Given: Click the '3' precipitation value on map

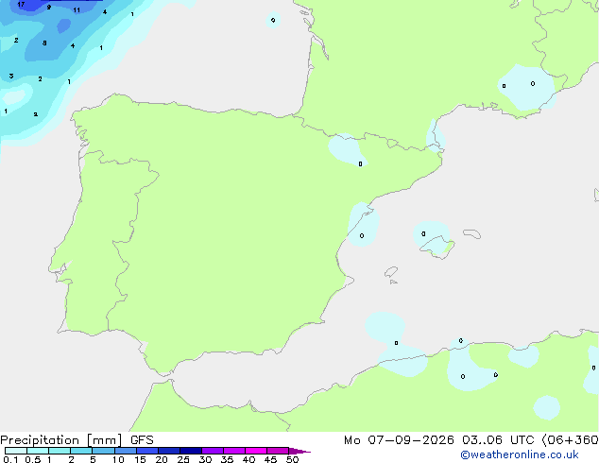Looking at the screenshot, I should 11,76.
